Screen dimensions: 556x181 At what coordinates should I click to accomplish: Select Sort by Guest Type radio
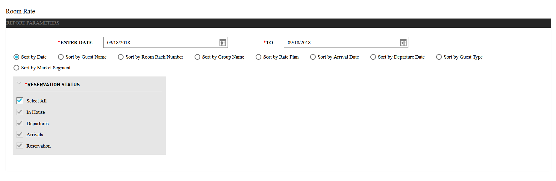[x=439, y=57]
